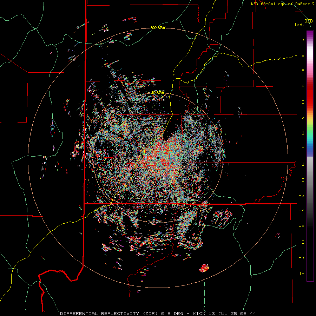
Task: Click the positive 5 scale value
Action: [x=303, y=71]
